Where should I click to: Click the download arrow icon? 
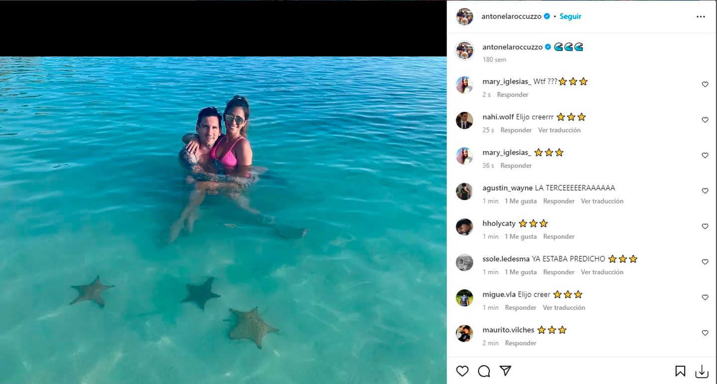(x=702, y=371)
